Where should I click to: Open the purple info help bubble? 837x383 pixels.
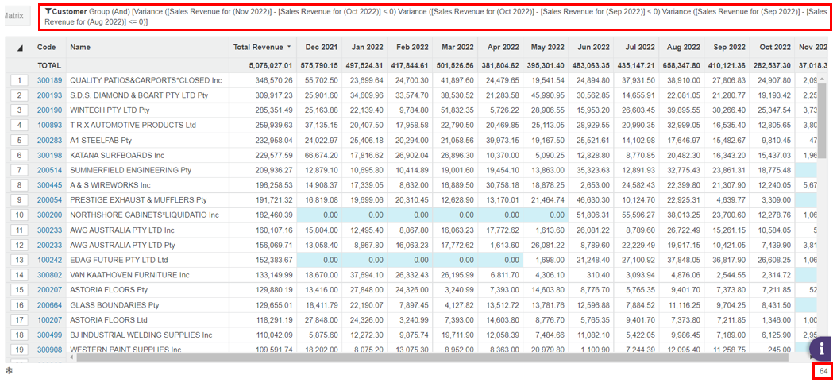822,349
